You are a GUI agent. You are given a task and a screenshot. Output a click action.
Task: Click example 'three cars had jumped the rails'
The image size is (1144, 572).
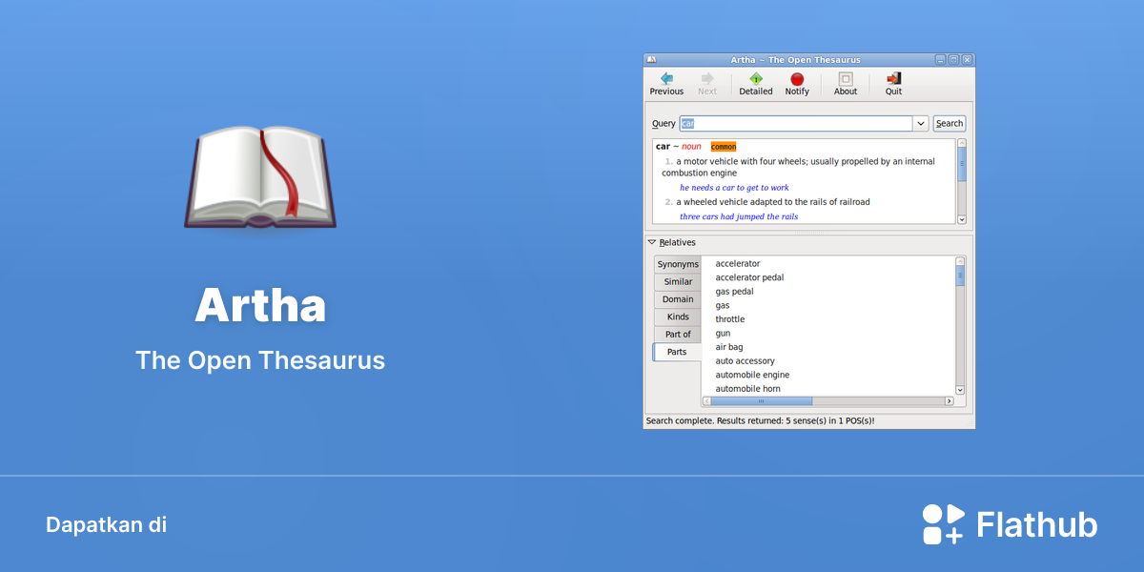click(x=739, y=216)
